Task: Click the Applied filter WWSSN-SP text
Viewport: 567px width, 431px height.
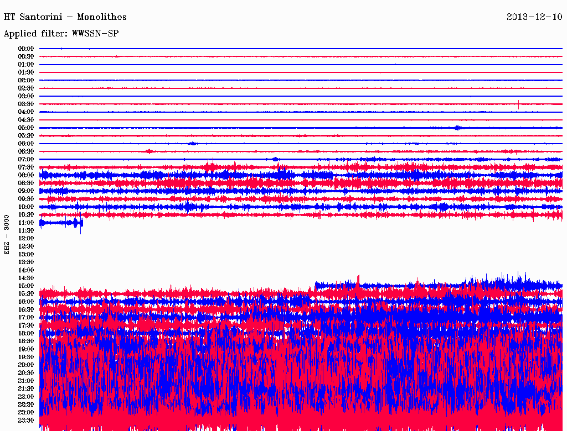Action: coord(61,34)
